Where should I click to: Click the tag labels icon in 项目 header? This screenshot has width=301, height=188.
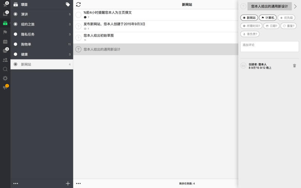tap(68, 5)
